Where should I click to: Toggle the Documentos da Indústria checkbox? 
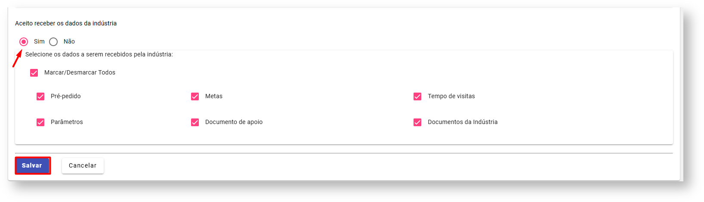[x=417, y=122]
